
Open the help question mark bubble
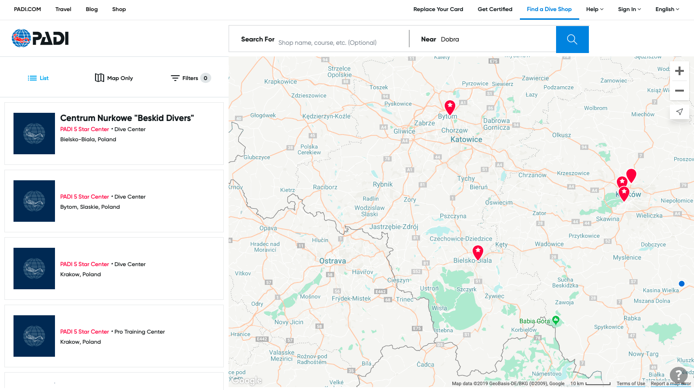[x=678, y=375]
